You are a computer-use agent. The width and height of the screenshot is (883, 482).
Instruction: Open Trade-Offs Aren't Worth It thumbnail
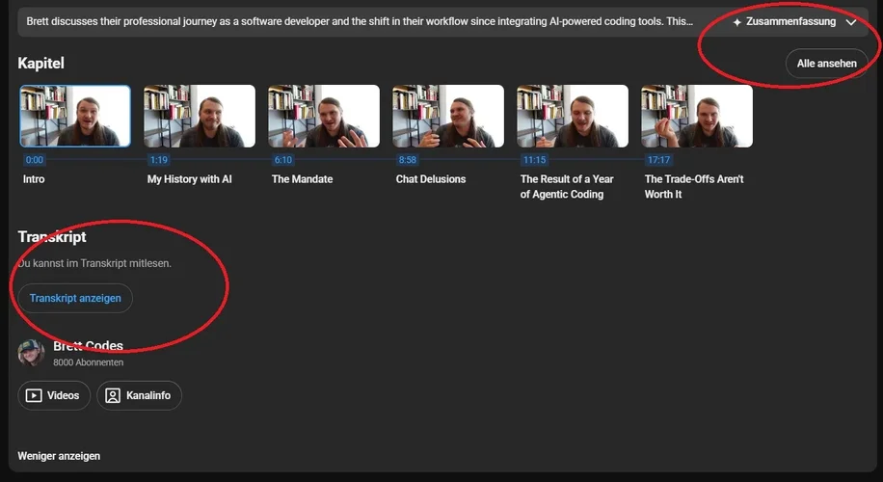[x=697, y=116]
